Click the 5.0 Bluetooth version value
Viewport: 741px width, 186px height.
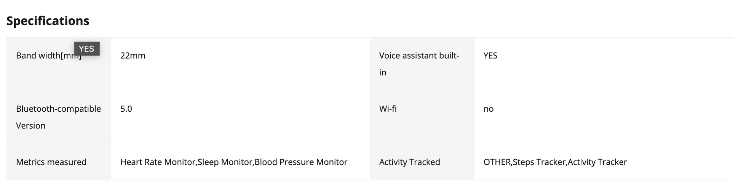tap(126, 109)
